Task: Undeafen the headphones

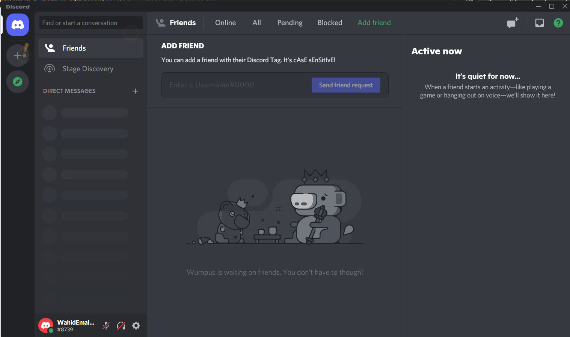Action: click(121, 326)
